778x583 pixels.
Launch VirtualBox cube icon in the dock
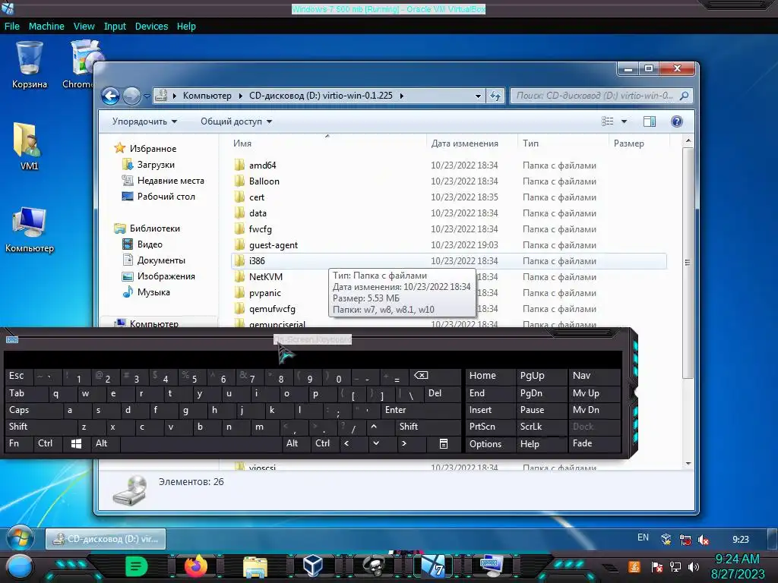point(313,566)
